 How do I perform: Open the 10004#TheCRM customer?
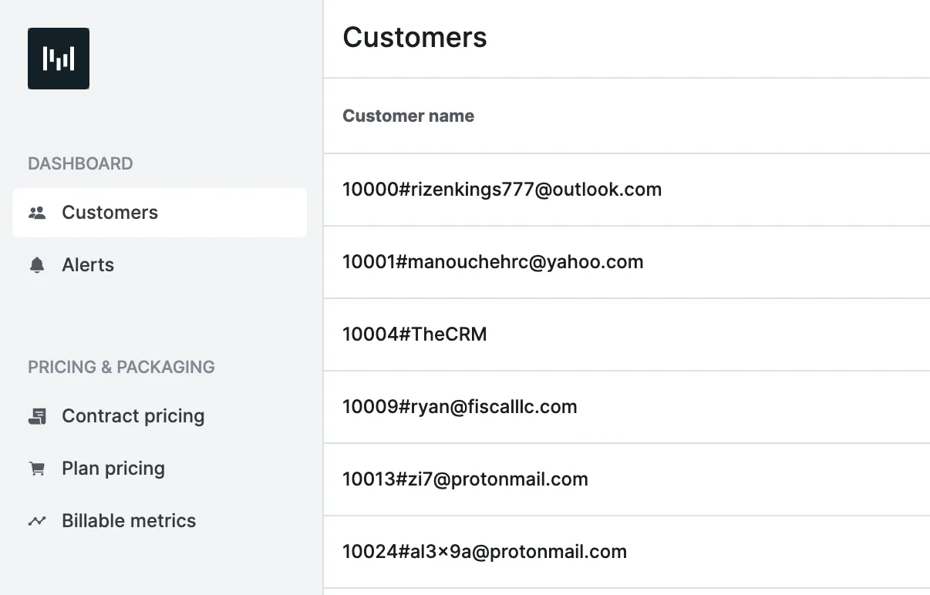coord(415,334)
